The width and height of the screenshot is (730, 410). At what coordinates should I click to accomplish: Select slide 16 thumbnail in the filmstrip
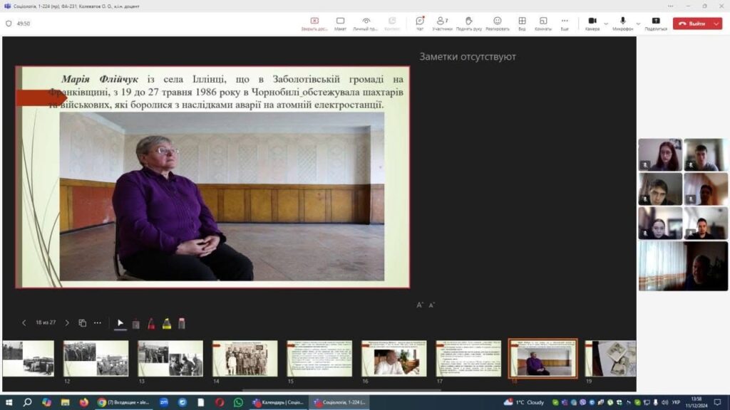[394, 358]
